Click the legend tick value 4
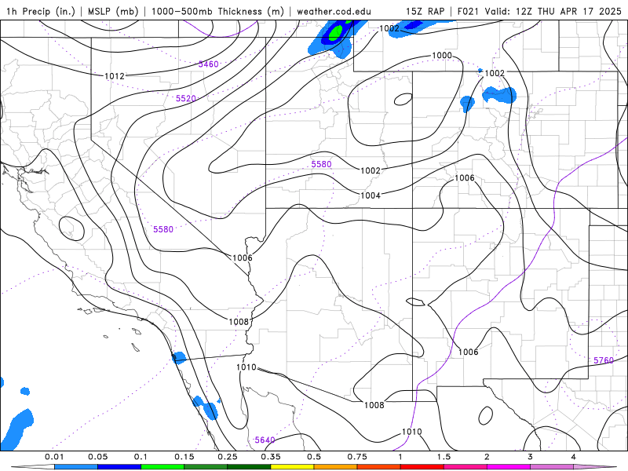The height and width of the screenshot is (471, 628). [x=574, y=457]
